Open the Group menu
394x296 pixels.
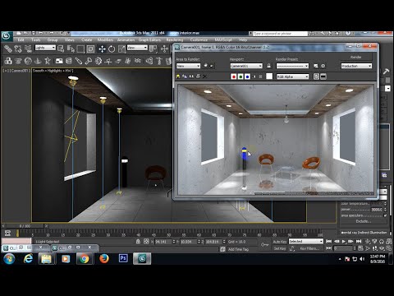click(53, 40)
